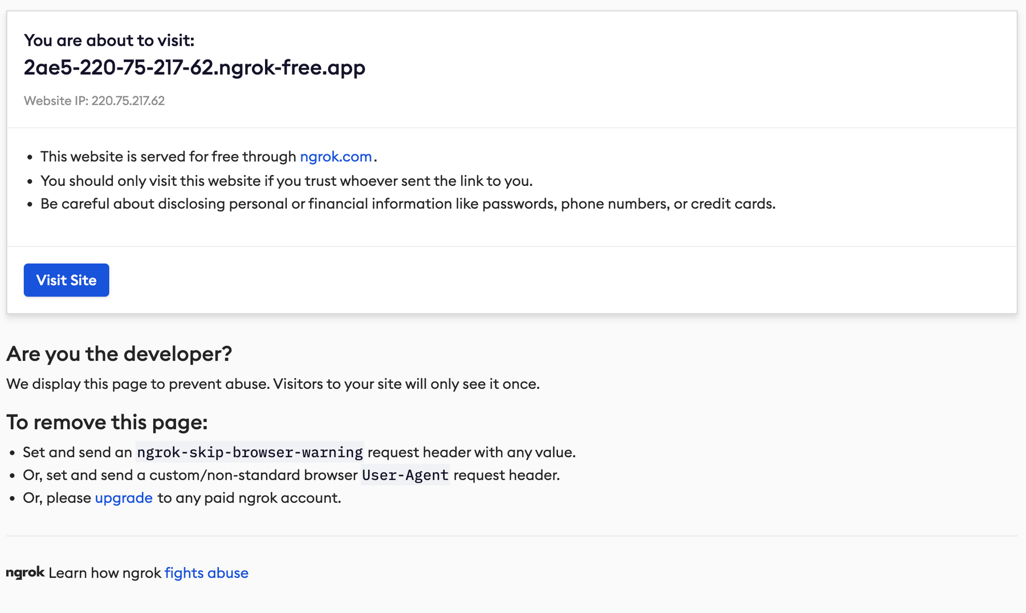Click the bullet about trusting whoever sent the link
Screen dimensions: 1026x613
286,181
